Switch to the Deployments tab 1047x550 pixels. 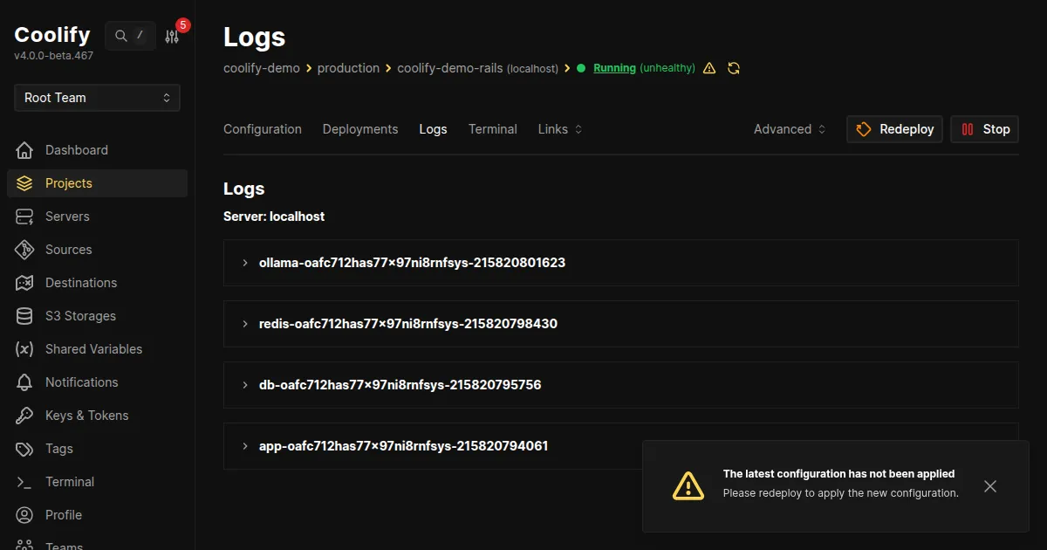[359, 128]
